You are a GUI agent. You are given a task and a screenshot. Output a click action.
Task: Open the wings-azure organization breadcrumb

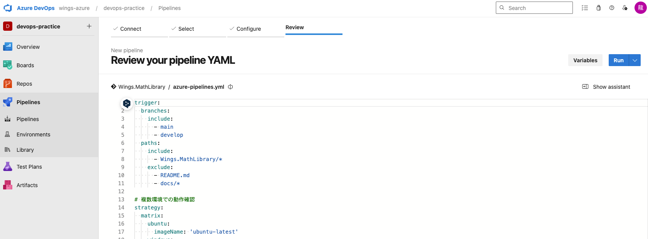click(x=74, y=8)
